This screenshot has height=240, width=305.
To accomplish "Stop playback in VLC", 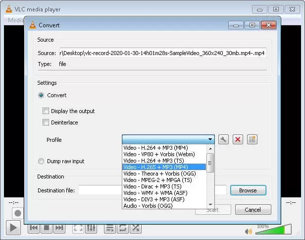I will [47, 228].
